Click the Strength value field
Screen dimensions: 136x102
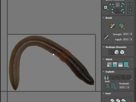tap(127, 34)
